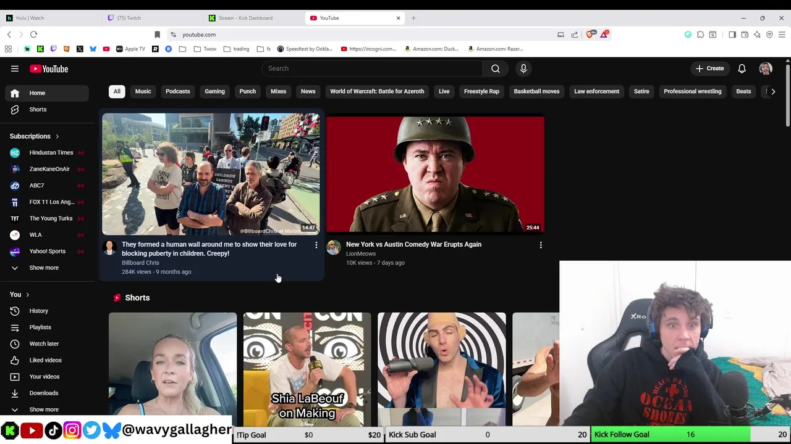Open YouTube notifications bell
Viewport: 791px width, 444px height.
tap(742, 68)
